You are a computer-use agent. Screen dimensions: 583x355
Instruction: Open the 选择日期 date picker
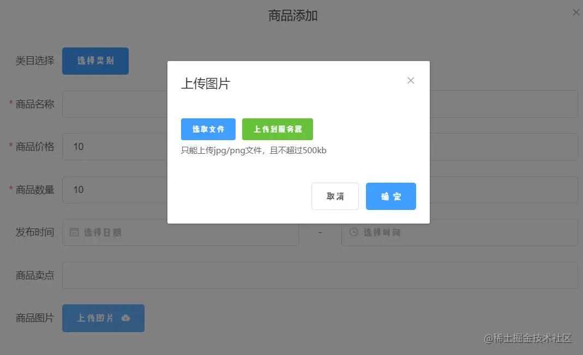(181, 232)
